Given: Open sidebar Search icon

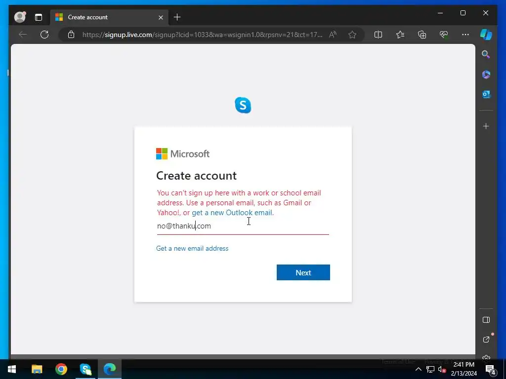Looking at the screenshot, I should coord(486,54).
